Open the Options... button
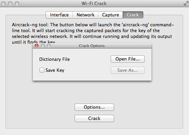Screen dimensions: 189x135 94,107
